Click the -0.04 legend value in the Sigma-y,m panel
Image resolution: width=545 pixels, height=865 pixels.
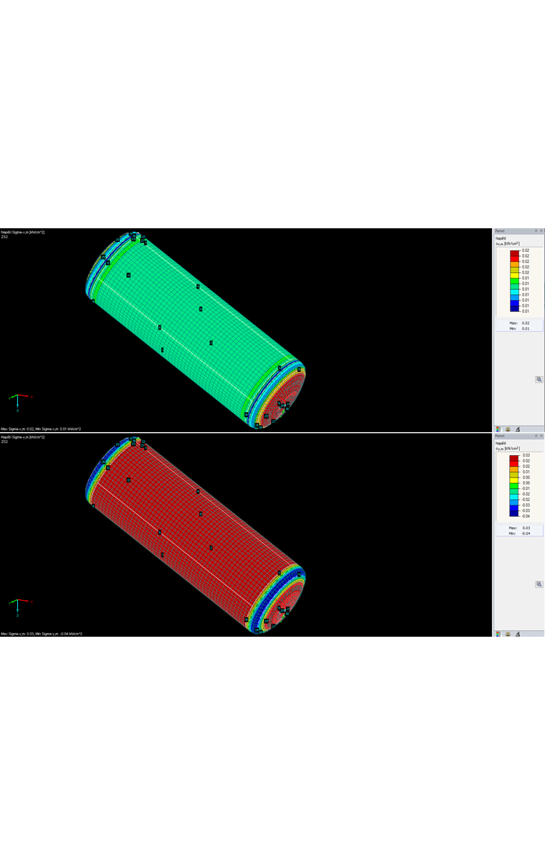526,516
